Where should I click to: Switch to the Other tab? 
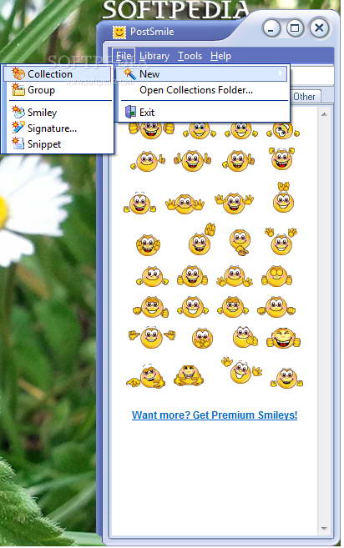click(x=304, y=97)
